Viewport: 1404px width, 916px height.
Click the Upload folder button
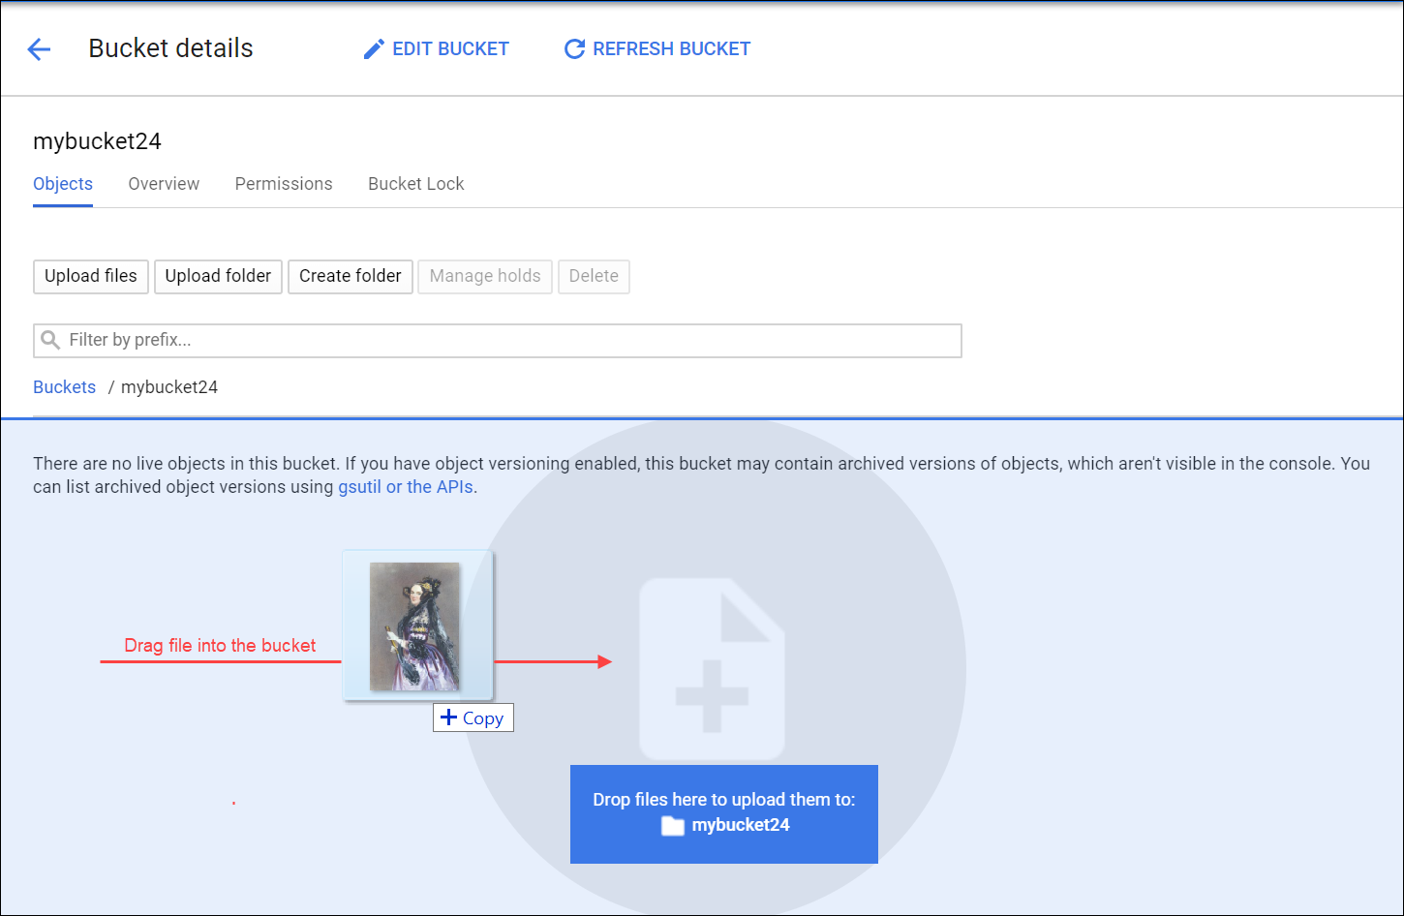point(218,276)
